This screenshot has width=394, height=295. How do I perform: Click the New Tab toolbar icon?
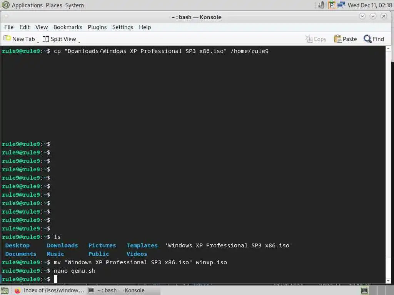coord(7,39)
